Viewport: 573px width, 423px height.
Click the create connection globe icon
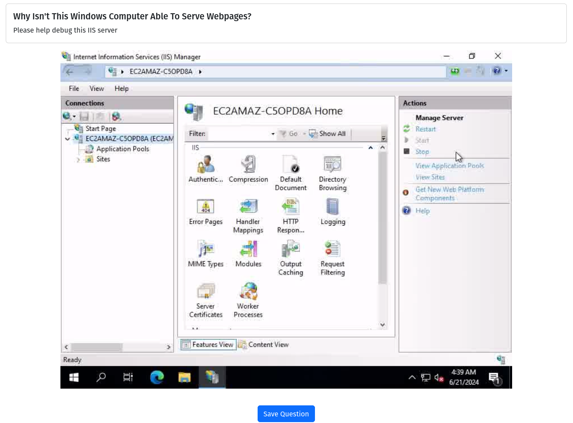point(67,116)
